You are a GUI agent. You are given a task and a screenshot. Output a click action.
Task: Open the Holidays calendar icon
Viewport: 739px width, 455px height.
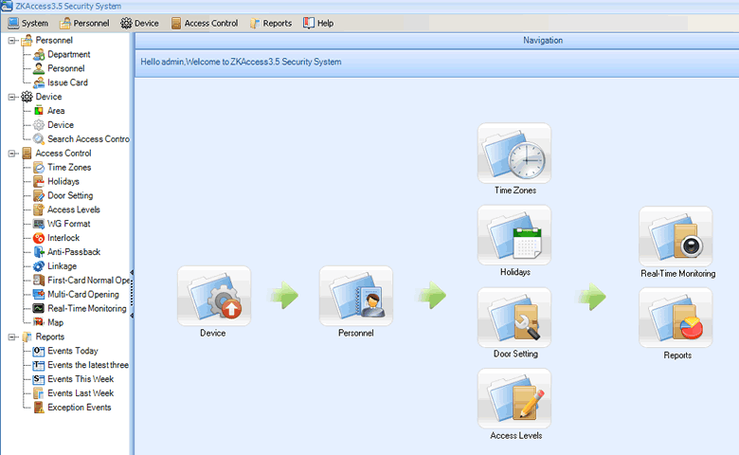514,235
